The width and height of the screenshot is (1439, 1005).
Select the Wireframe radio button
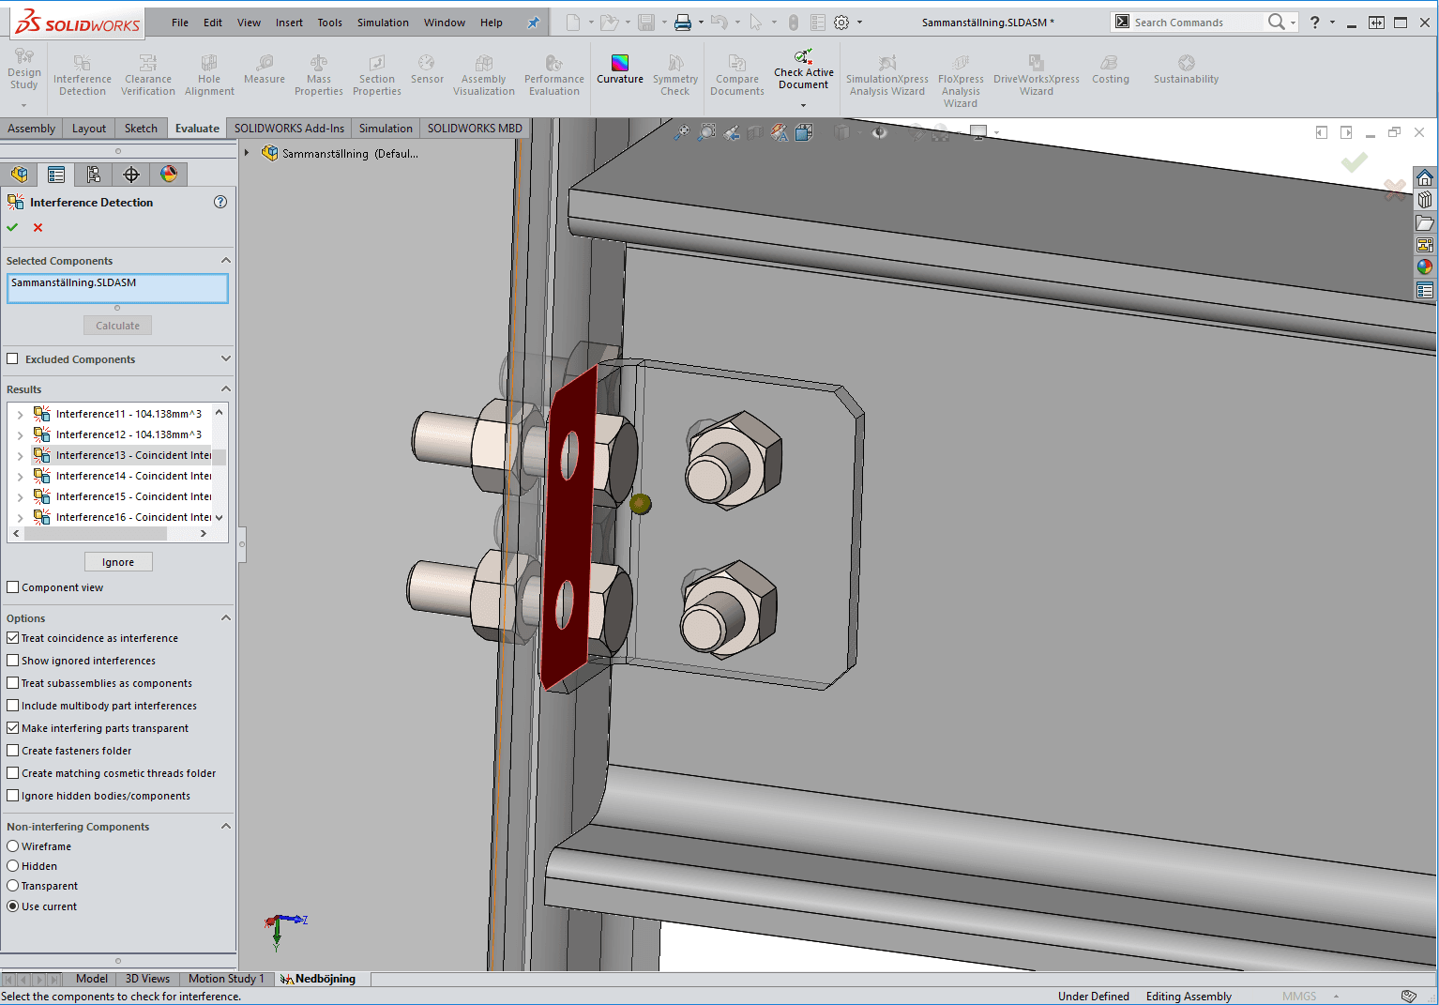point(13,846)
